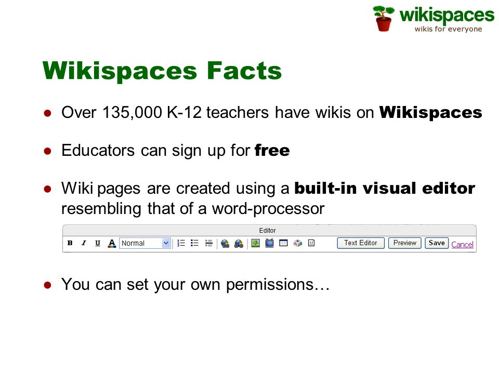Click the remove link icon
Image resolution: width=499 pixels, height=374 pixels.
point(239,244)
